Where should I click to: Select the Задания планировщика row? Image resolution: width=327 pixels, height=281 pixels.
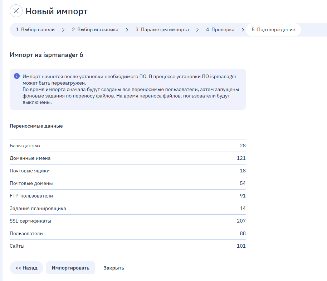127,208
